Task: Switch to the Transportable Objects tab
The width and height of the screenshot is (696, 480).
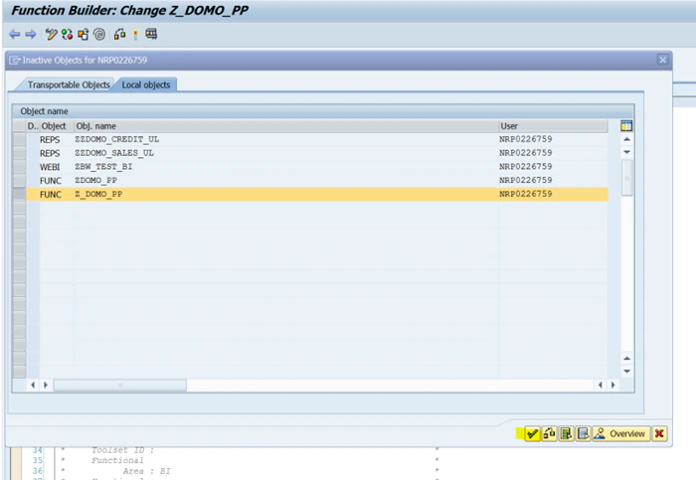Action: pyautogui.click(x=69, y=84)
